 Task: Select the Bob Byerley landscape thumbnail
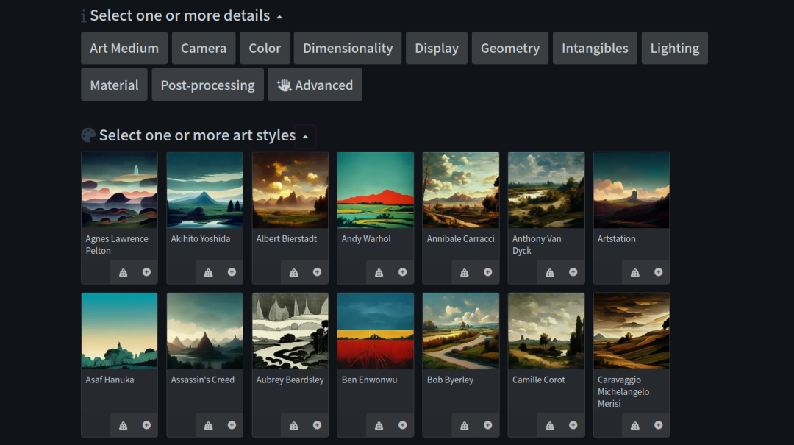coord(461,331)
